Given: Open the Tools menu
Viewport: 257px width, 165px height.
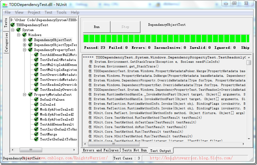Looking at the screenshot, I should click(61, 12).
